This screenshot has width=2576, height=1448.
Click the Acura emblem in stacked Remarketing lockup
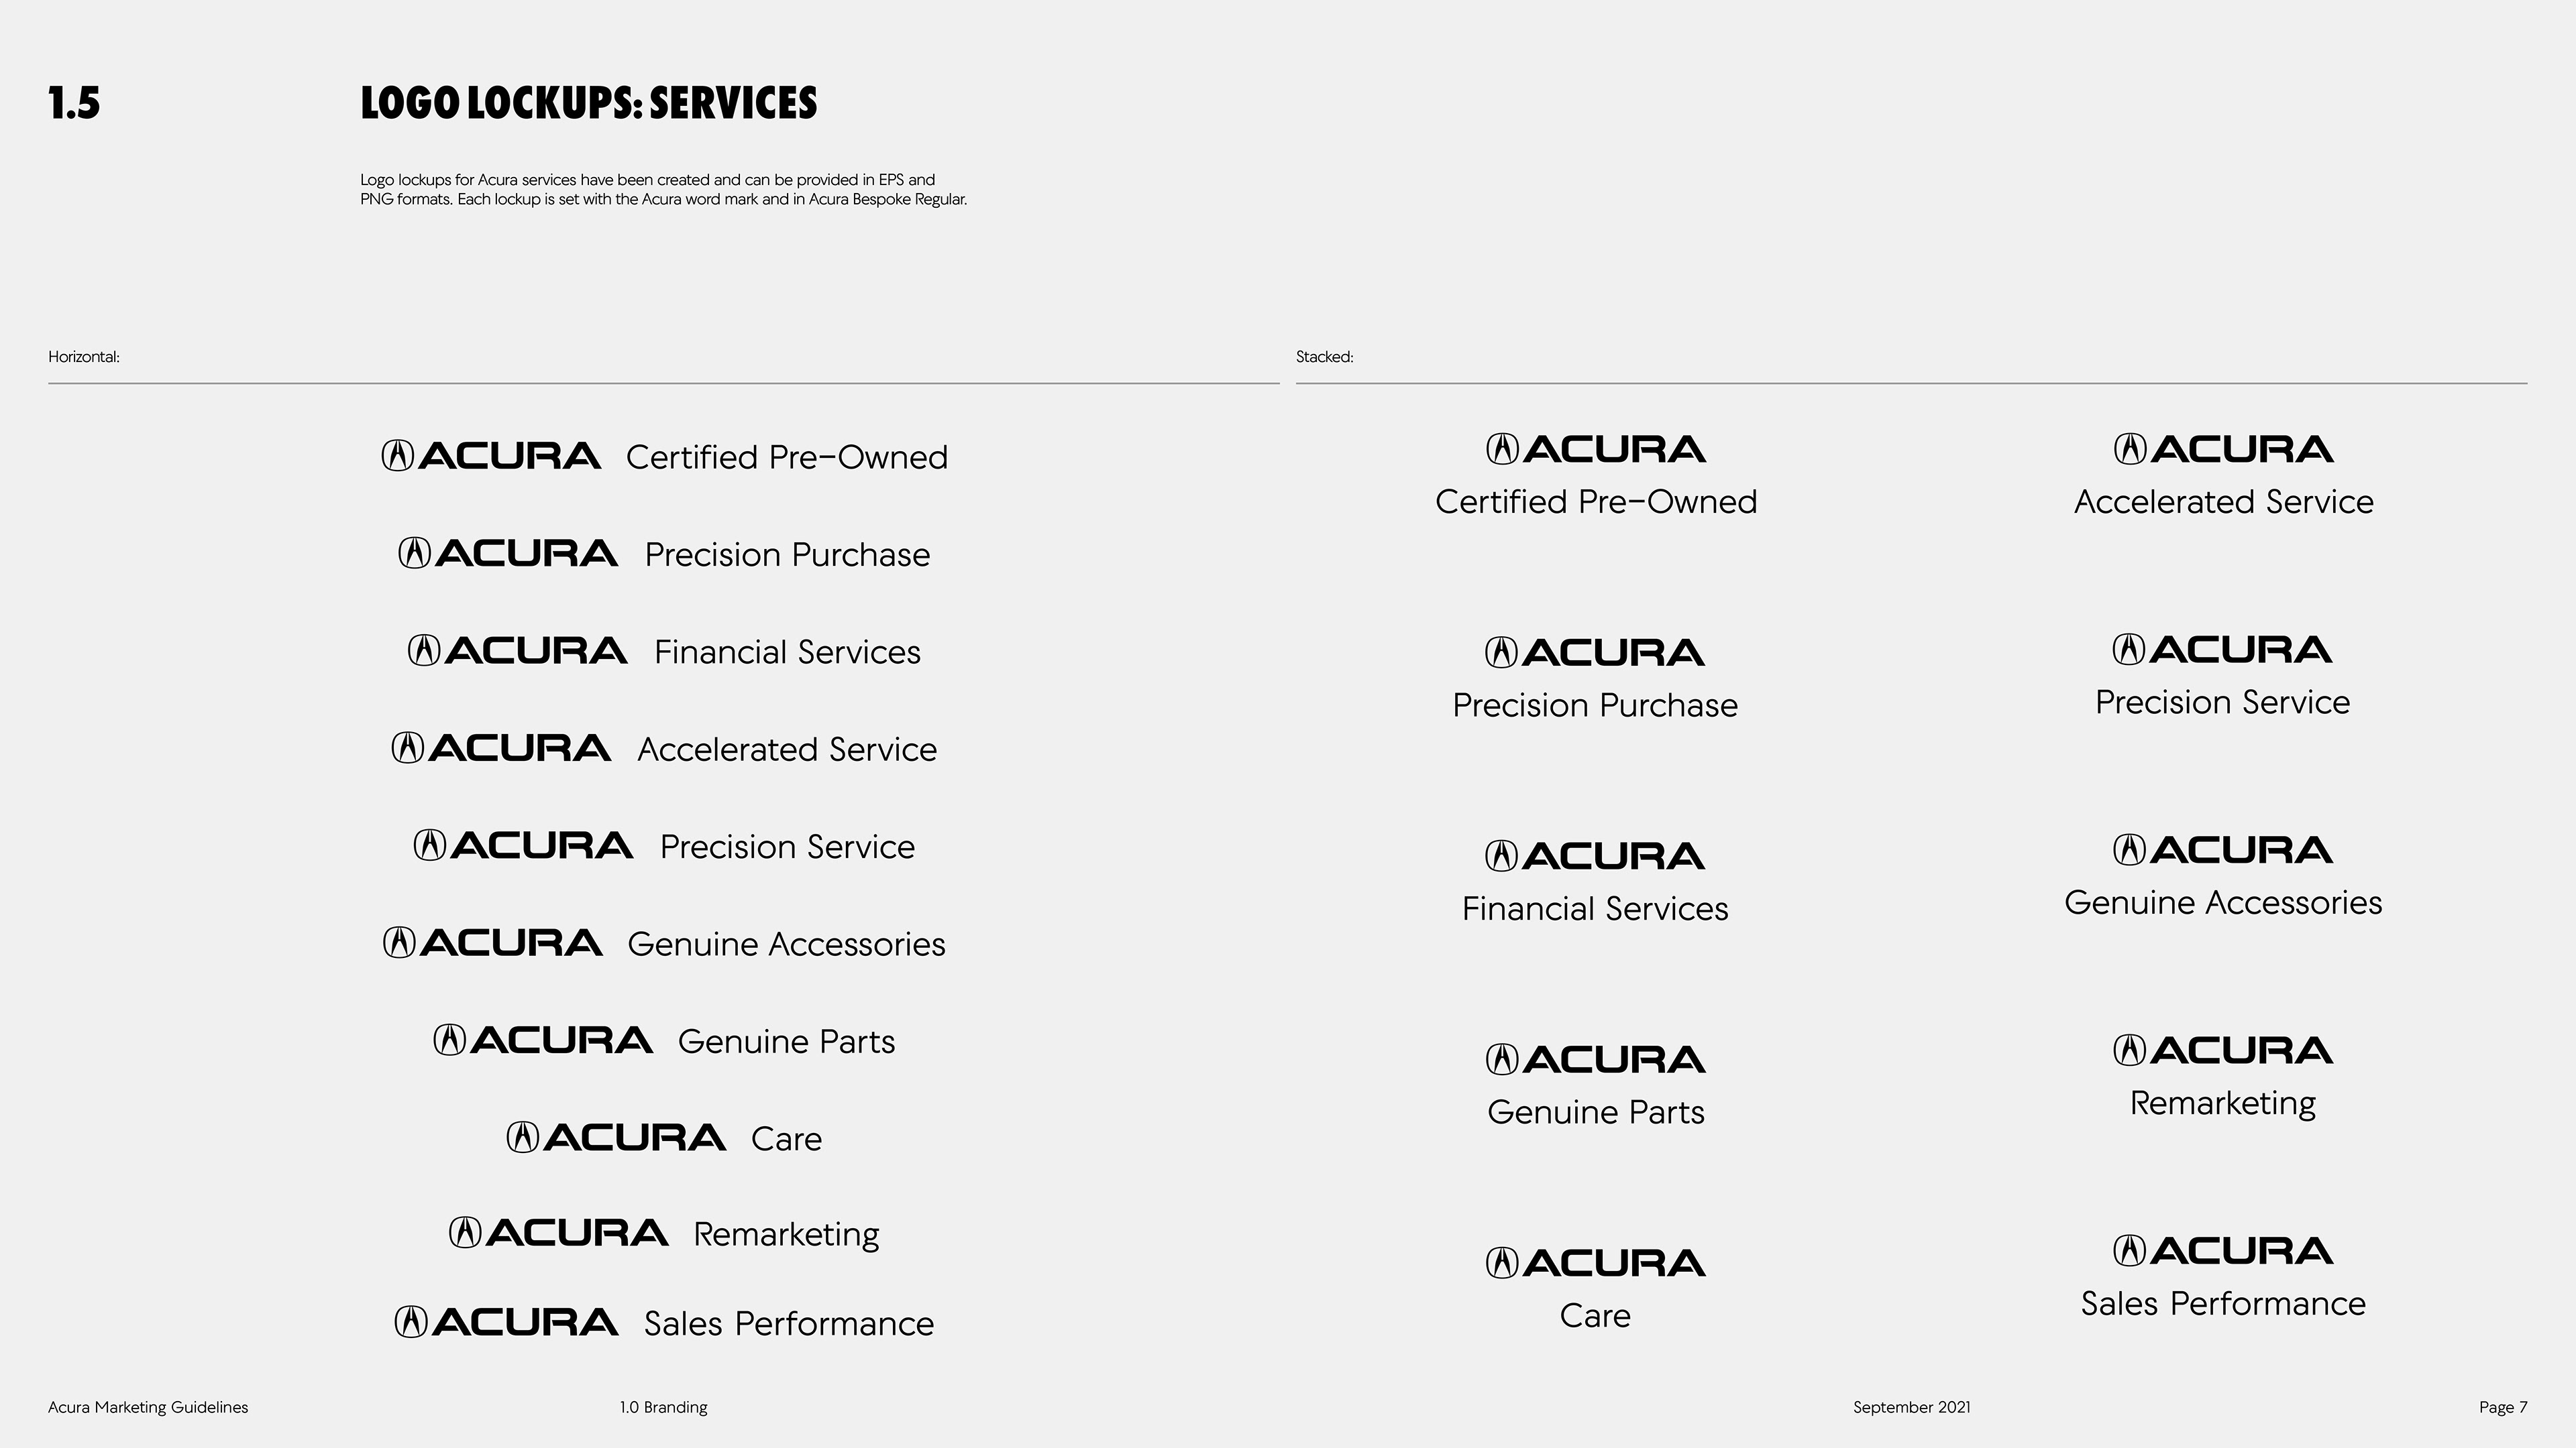pos(2128,1050)
